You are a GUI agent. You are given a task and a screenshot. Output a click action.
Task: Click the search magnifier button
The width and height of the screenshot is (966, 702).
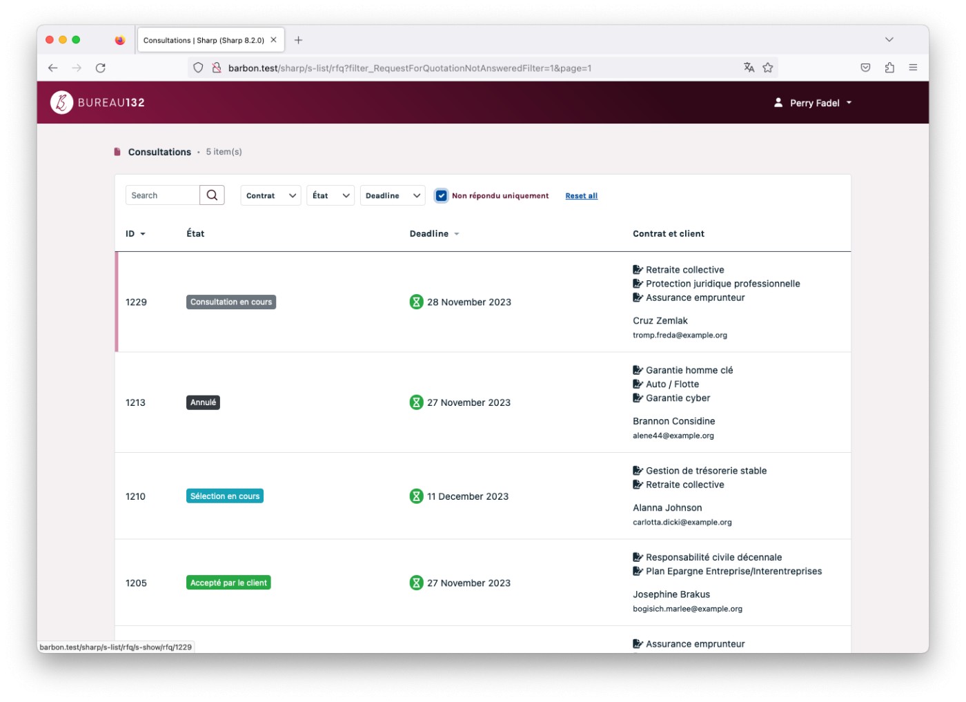click(212, 195)
